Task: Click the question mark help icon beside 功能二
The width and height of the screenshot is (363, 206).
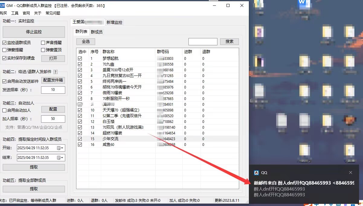Action: click(x=56, y=72)
